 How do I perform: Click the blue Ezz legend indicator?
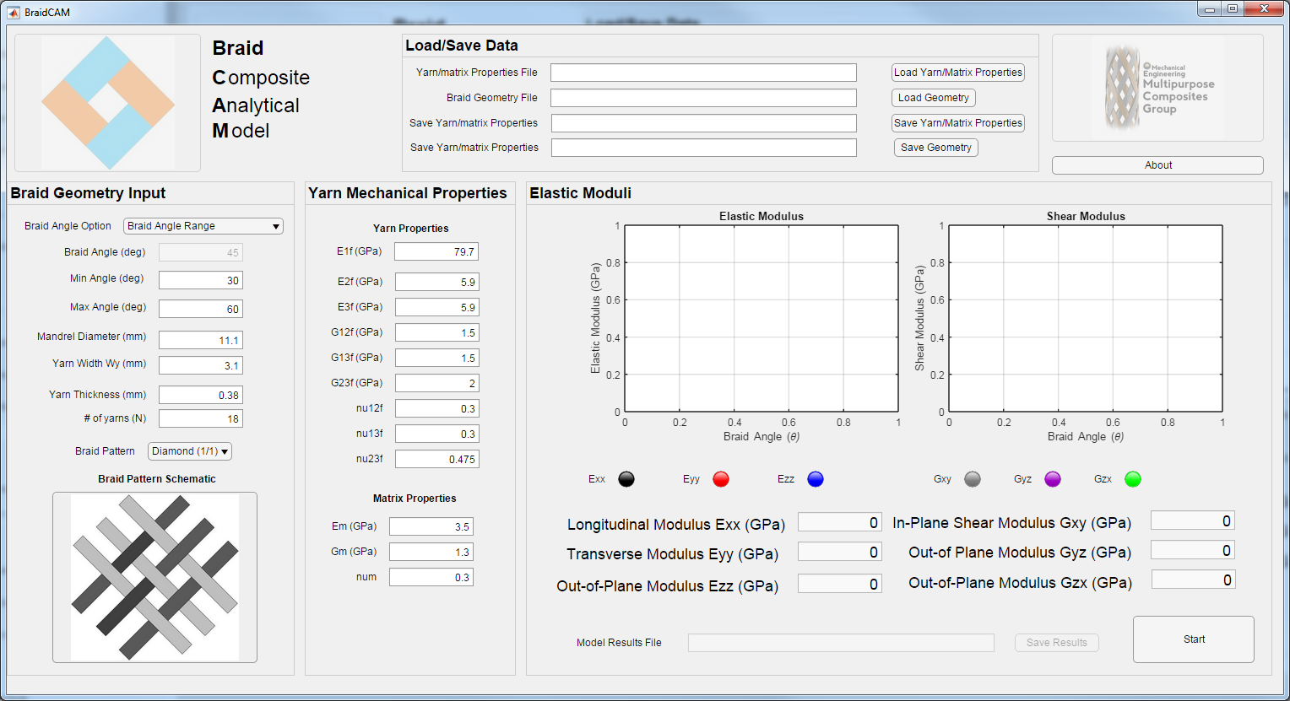click(x=816, y=479)
